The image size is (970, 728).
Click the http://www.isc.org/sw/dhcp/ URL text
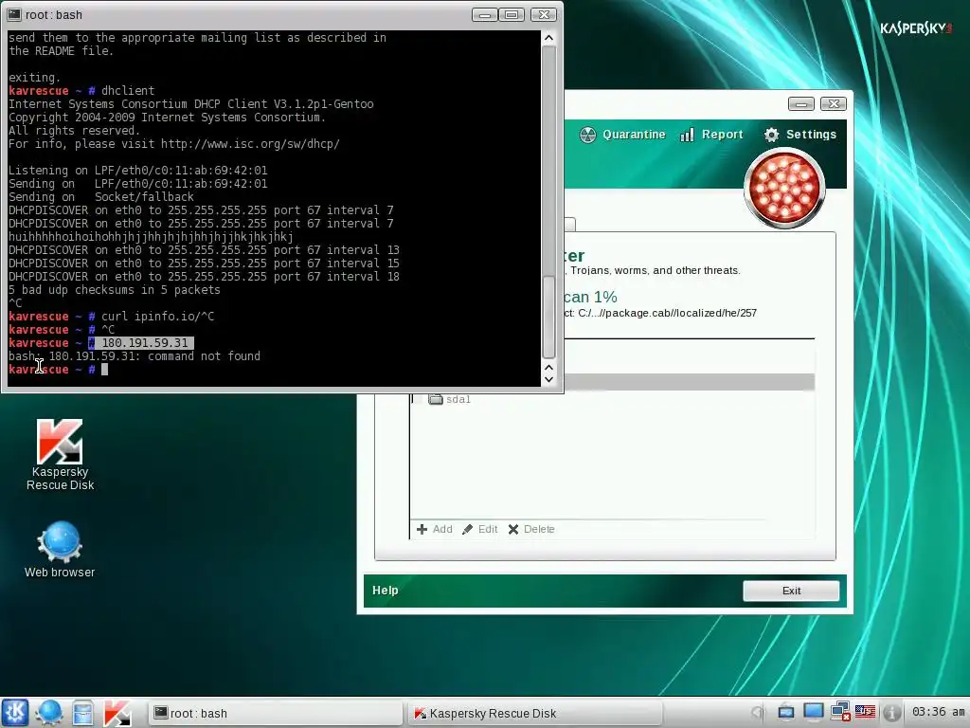tap(250, 144)
